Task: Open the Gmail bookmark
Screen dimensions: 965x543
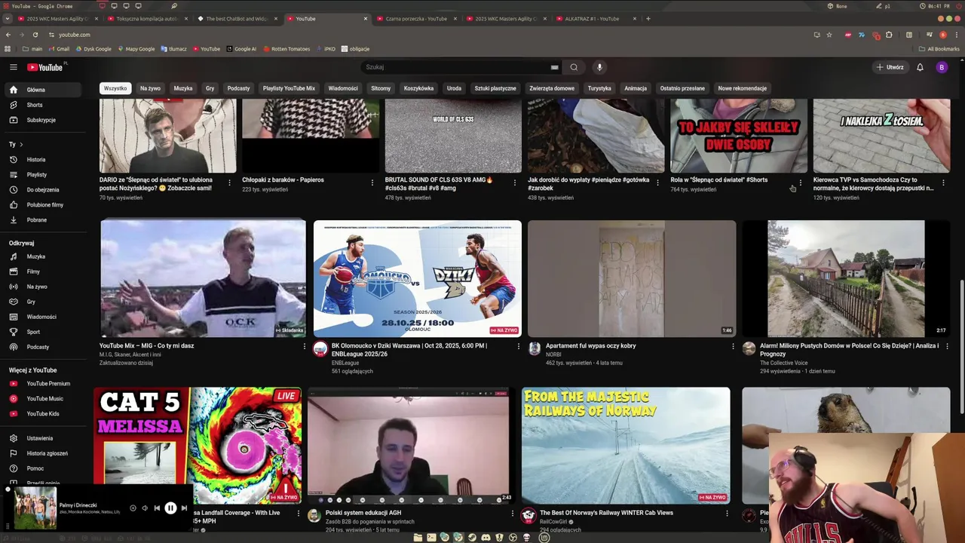Action: (x=57, y=49)
